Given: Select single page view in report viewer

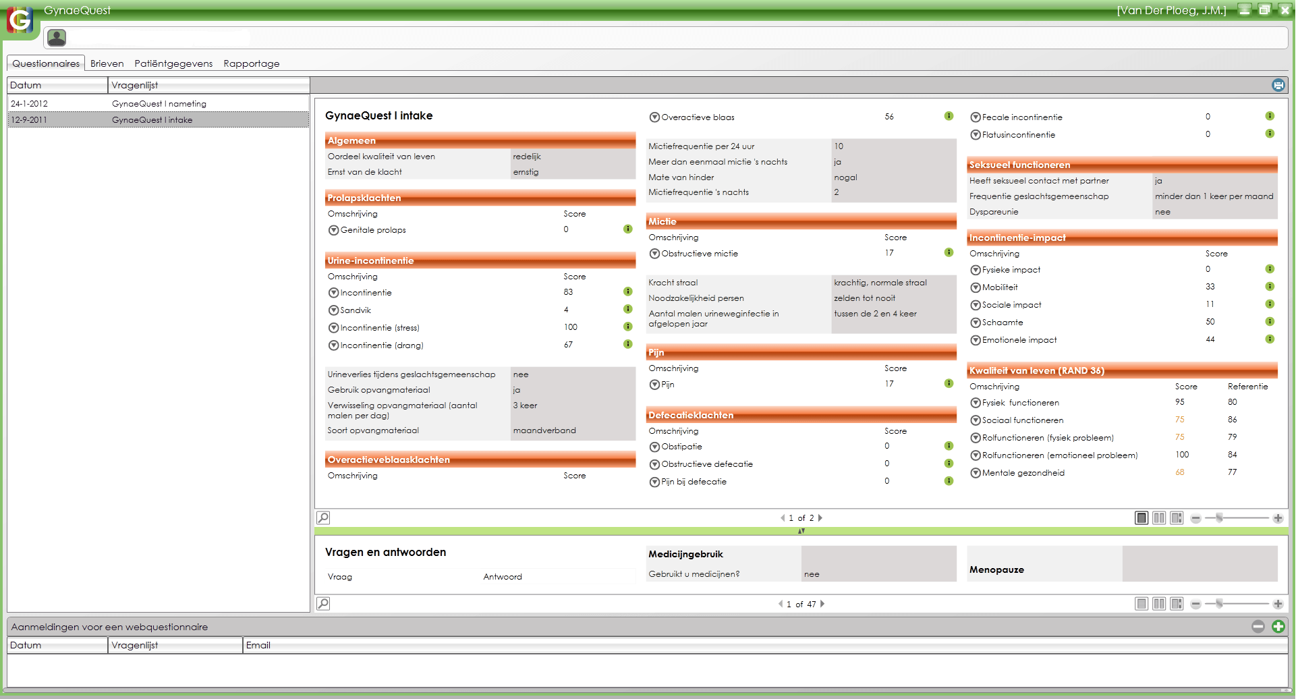Looking at the screenshot, I should (x=1141, y=518).
